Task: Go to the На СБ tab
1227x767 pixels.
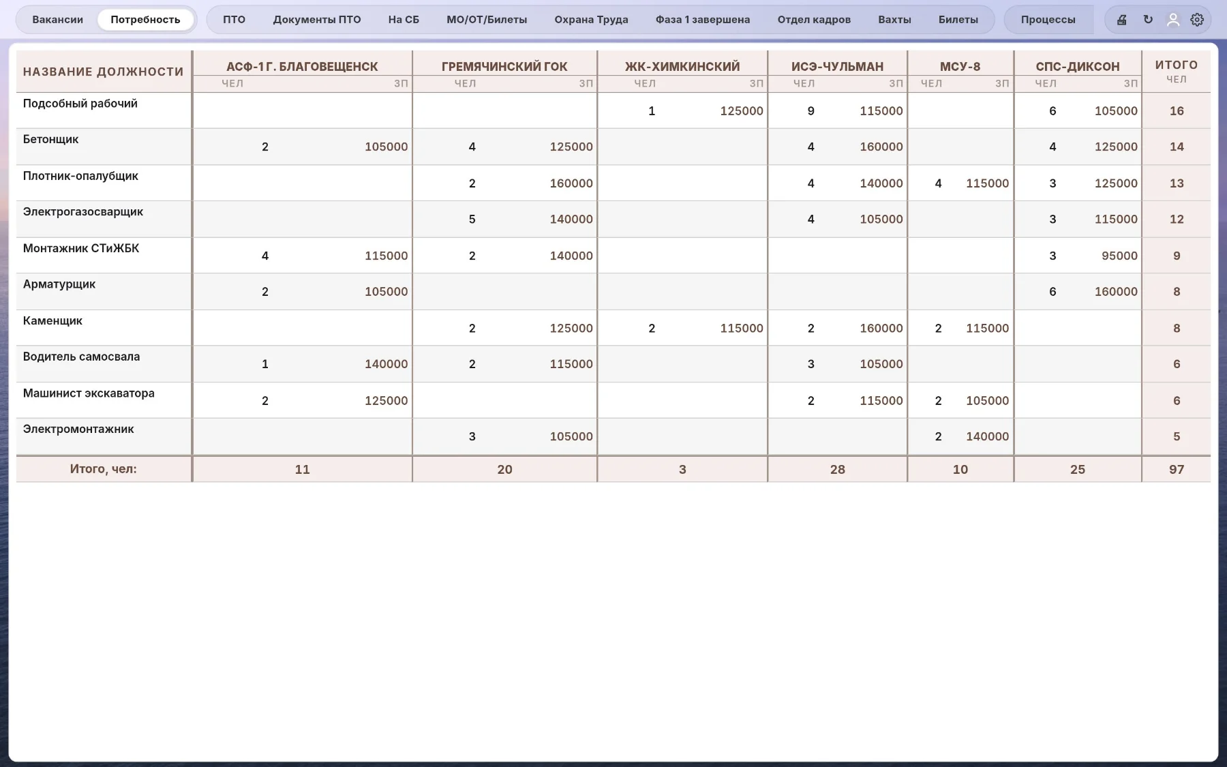Action: pyautogui.click(x=404, y=20)
